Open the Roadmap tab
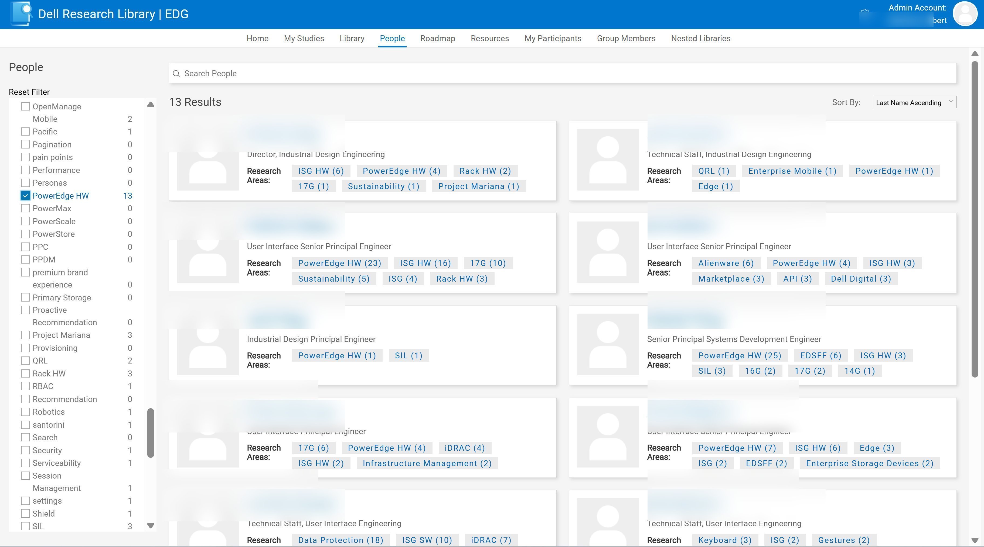Screen dimensions: 984x547 point(438,39)
